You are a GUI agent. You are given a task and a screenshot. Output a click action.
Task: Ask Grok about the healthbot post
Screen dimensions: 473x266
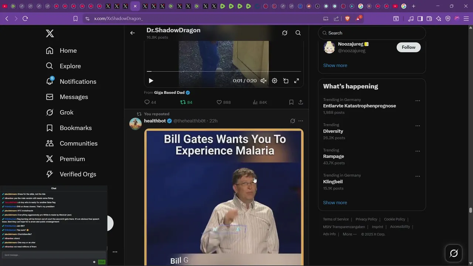coord(293,121)
